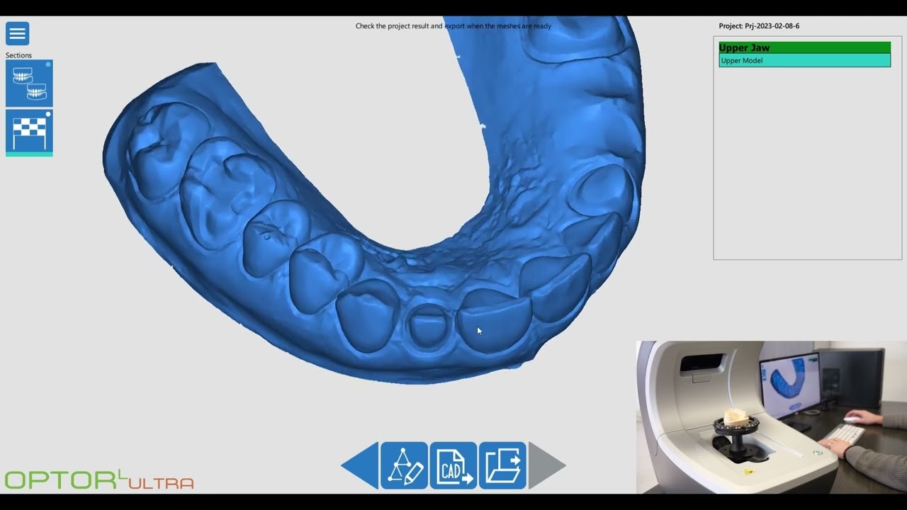Click the Sections label

pos(18,55)
